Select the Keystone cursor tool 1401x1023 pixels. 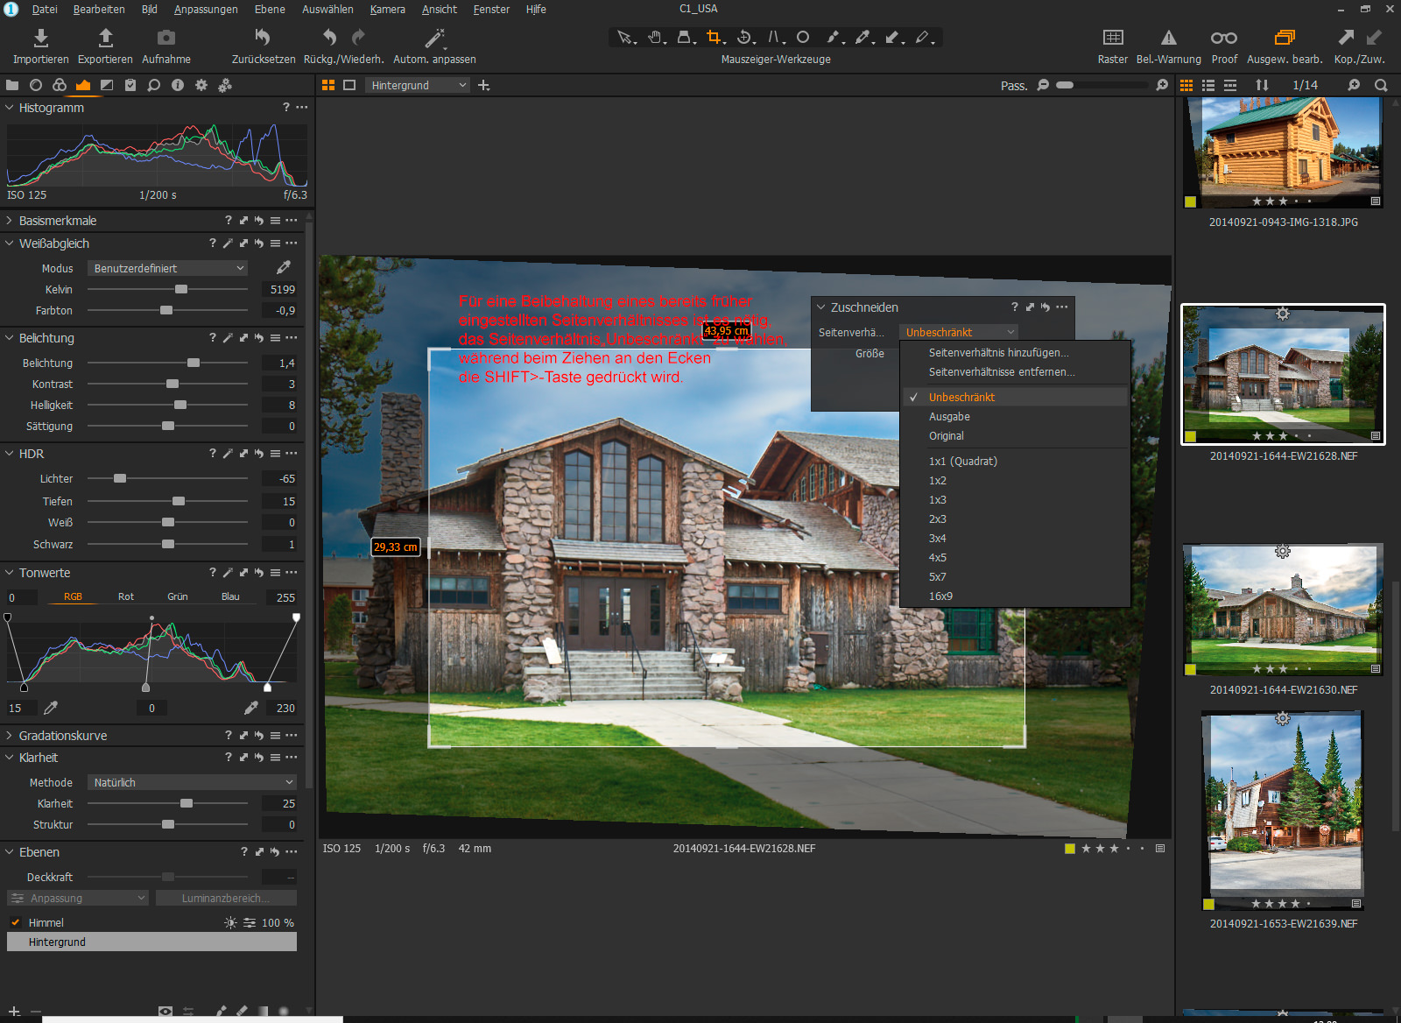[773, 38]
